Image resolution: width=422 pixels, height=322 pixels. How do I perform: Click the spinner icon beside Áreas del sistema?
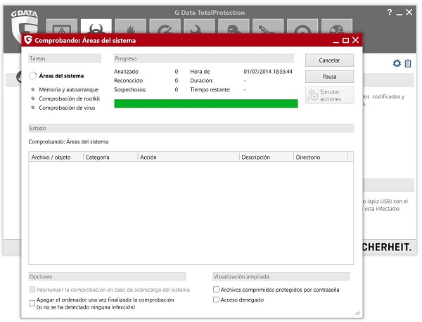pyautogui.click(x=32, y=76)
